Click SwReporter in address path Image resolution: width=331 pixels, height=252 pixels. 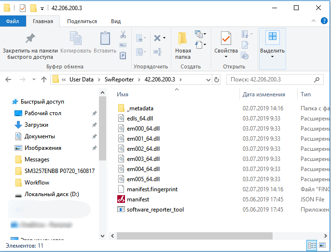coord(119,80)
